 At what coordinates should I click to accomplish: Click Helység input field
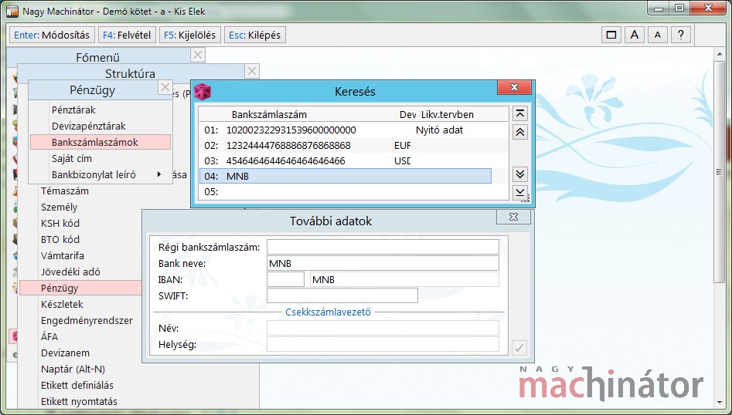[383, 345]
